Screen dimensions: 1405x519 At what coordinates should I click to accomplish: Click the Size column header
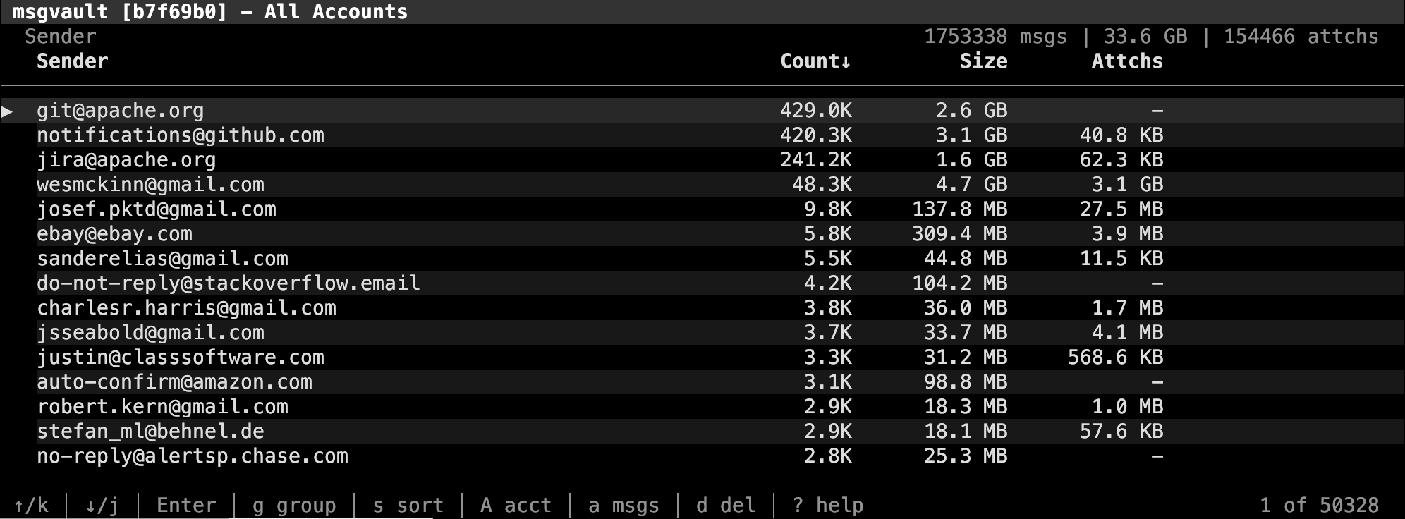[x=983, y=61]
